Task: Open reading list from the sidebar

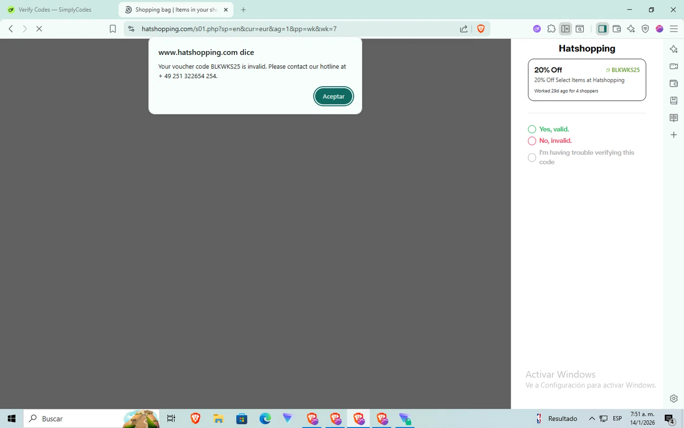Action: click(674, 118)
